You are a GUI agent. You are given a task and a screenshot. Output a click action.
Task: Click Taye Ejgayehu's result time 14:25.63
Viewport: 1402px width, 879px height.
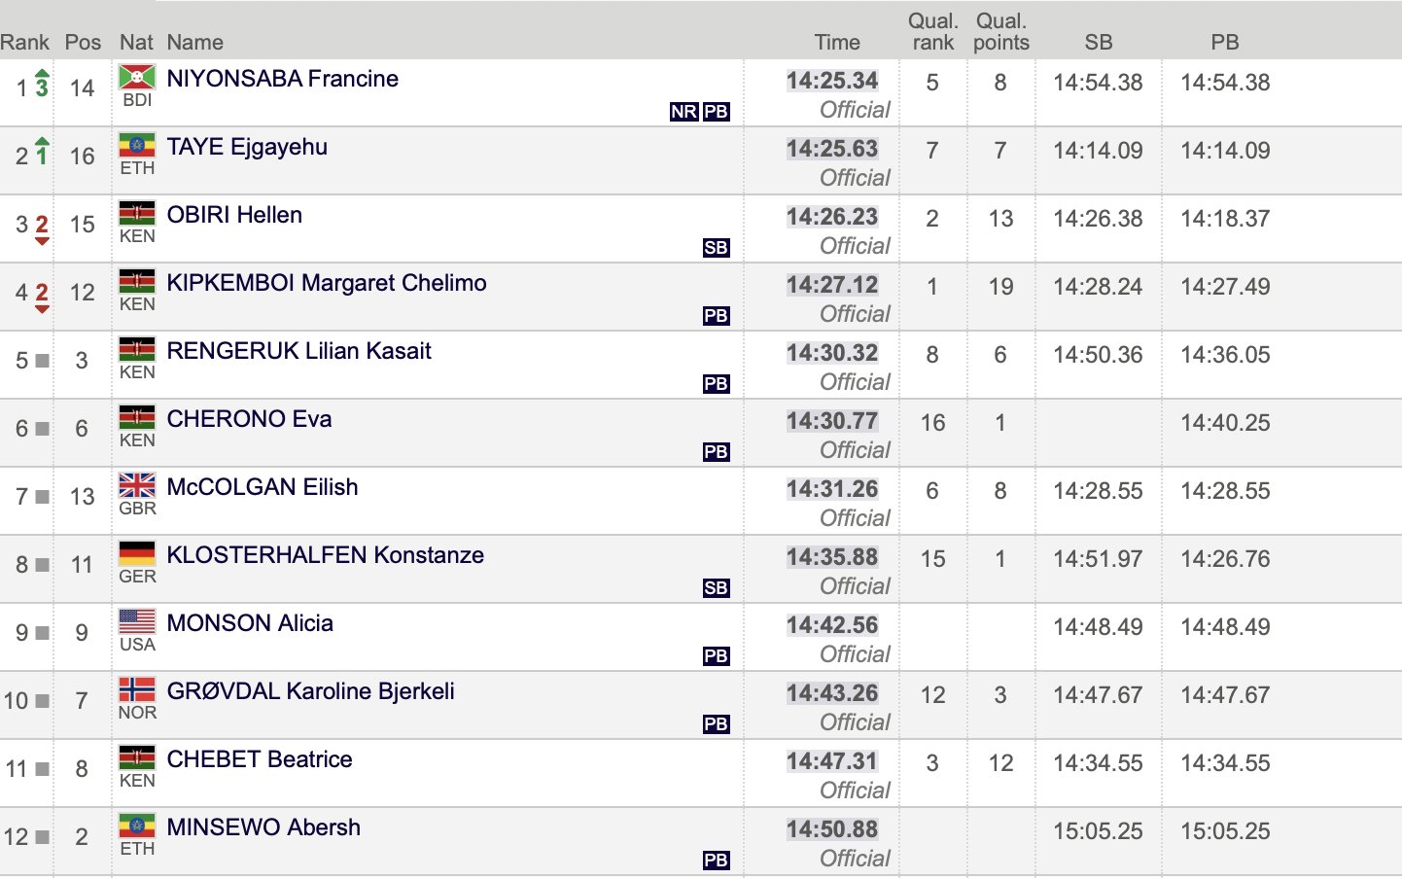click(x=831, y=149)
